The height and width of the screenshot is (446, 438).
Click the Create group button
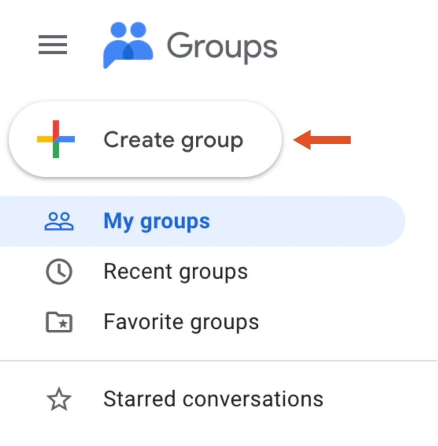point(145,139)
